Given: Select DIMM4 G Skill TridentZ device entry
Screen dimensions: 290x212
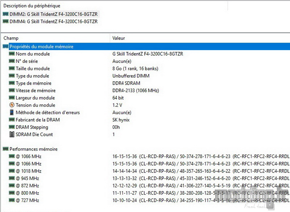Looking at the screenshot, I should point(53,21).
